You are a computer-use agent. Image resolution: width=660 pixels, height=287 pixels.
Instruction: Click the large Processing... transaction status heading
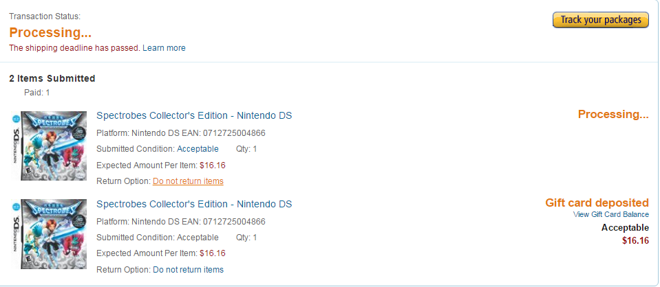tap(50, 33)
